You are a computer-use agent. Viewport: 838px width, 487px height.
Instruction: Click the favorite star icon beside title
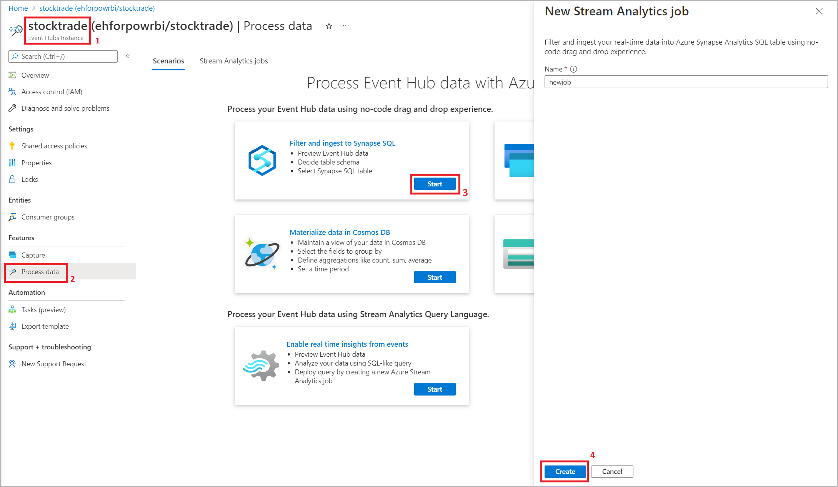[x=329, y=26]
